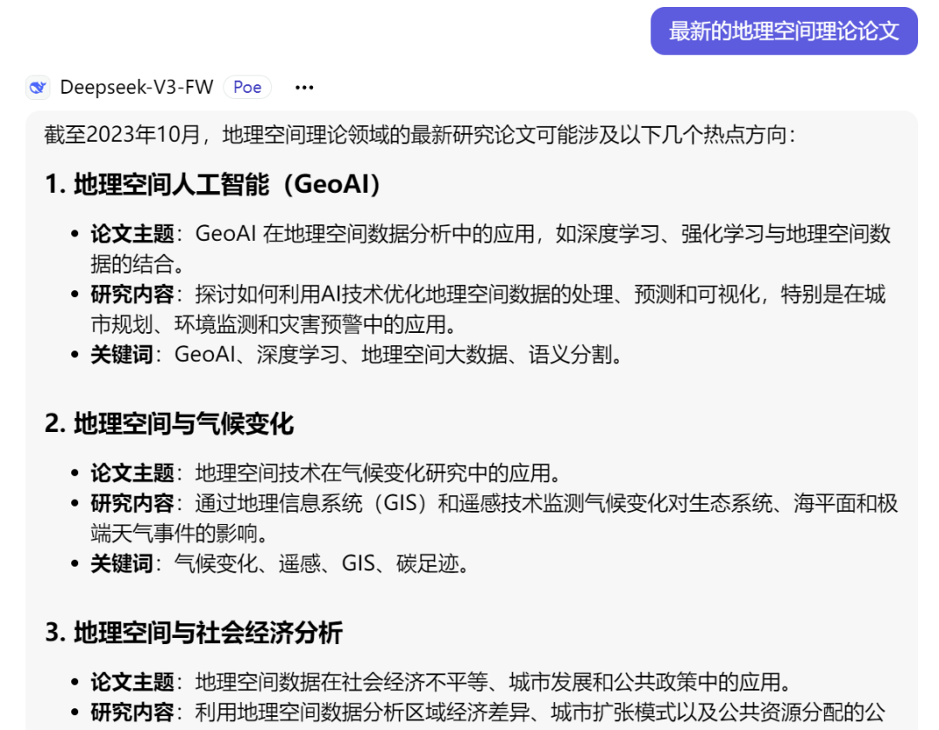
Task: Click heading 3. 地理空间与社会经济分析
Action: (x=193, y=633)
